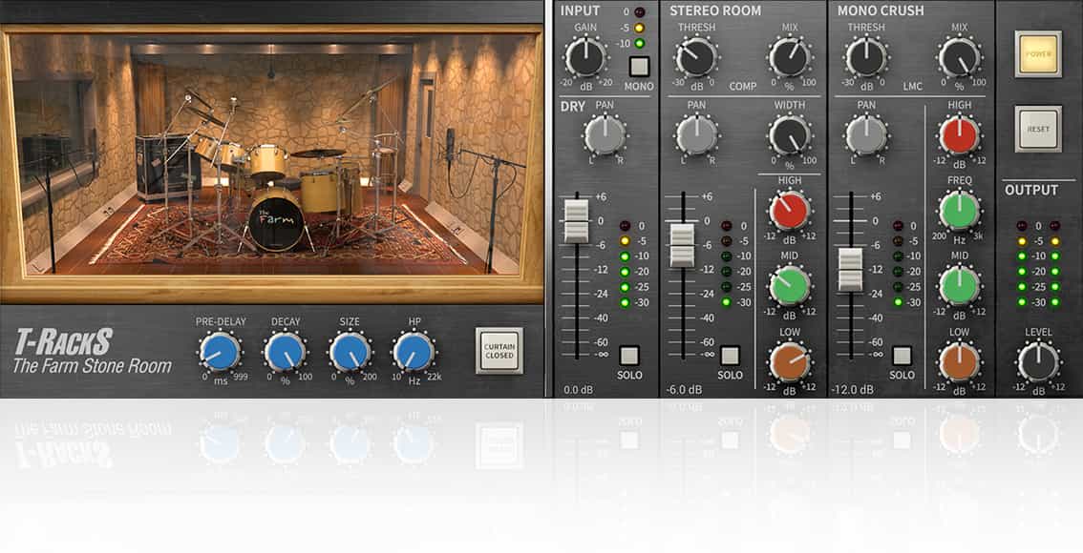This screenshot has height=553, width=1083.
Task: Click the Size blue knob
Action: pyautogui.click(x=350, y=352)
